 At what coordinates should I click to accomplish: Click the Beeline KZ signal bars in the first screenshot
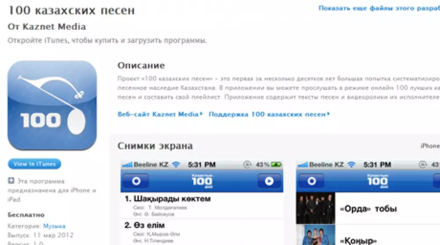point(127,165)
